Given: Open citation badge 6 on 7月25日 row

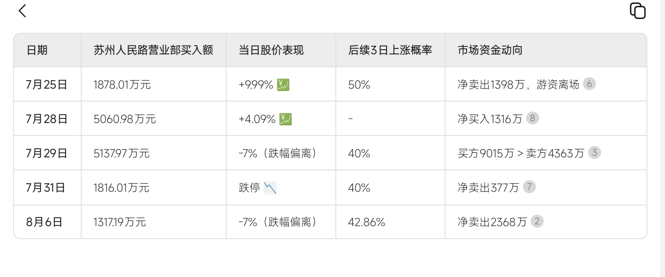Looking at the screenshot, I should pyautogui.click(x=589, y=84).
